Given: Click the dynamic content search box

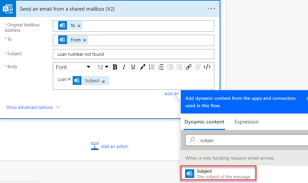Looking at the screenshot, I should pos(246,140).
